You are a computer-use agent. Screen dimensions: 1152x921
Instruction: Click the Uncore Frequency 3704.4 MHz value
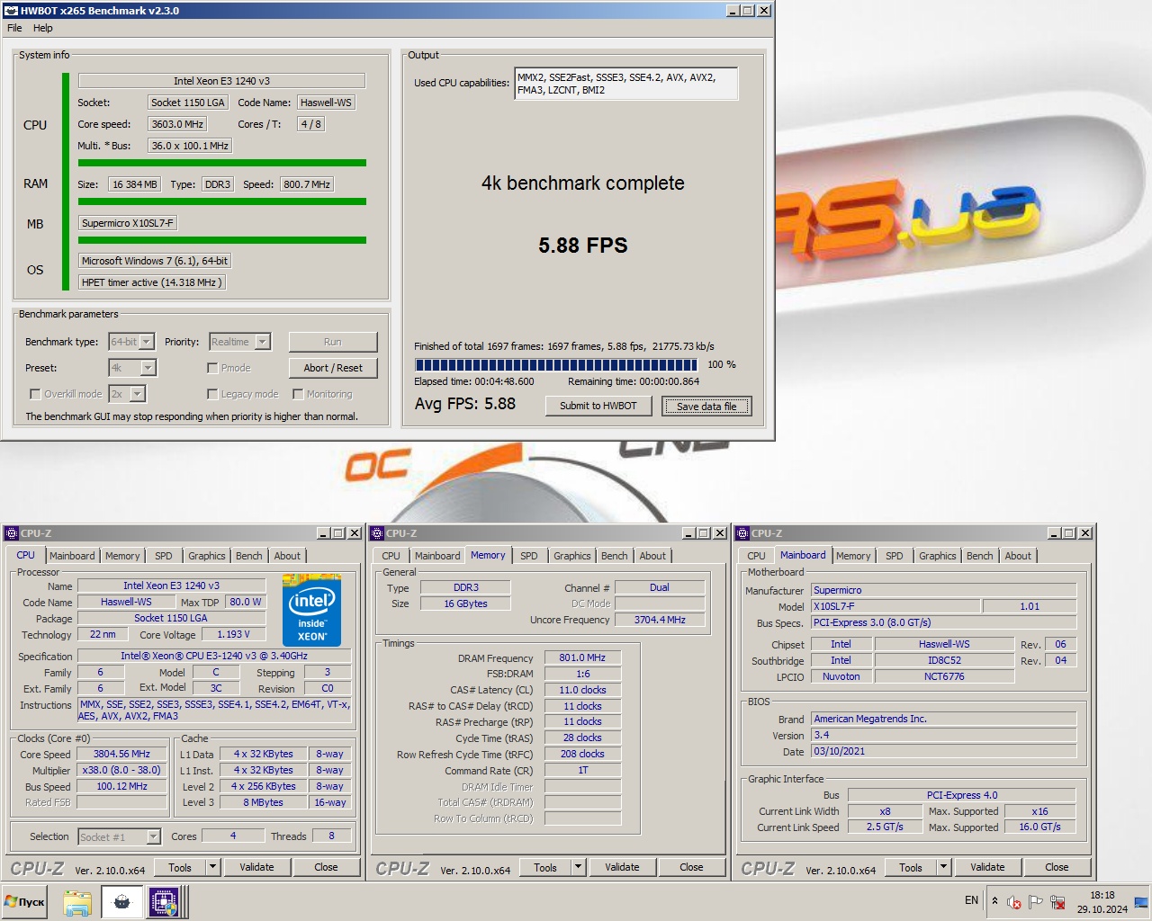tap(660, 620)
